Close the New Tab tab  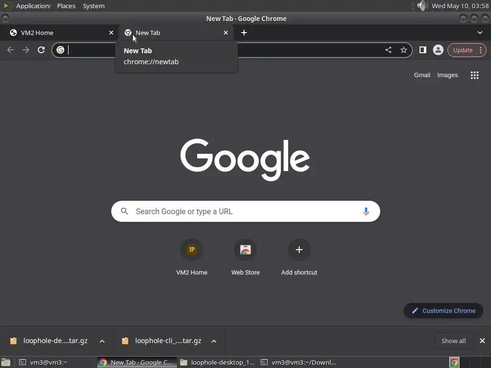(x=226, y=33)
